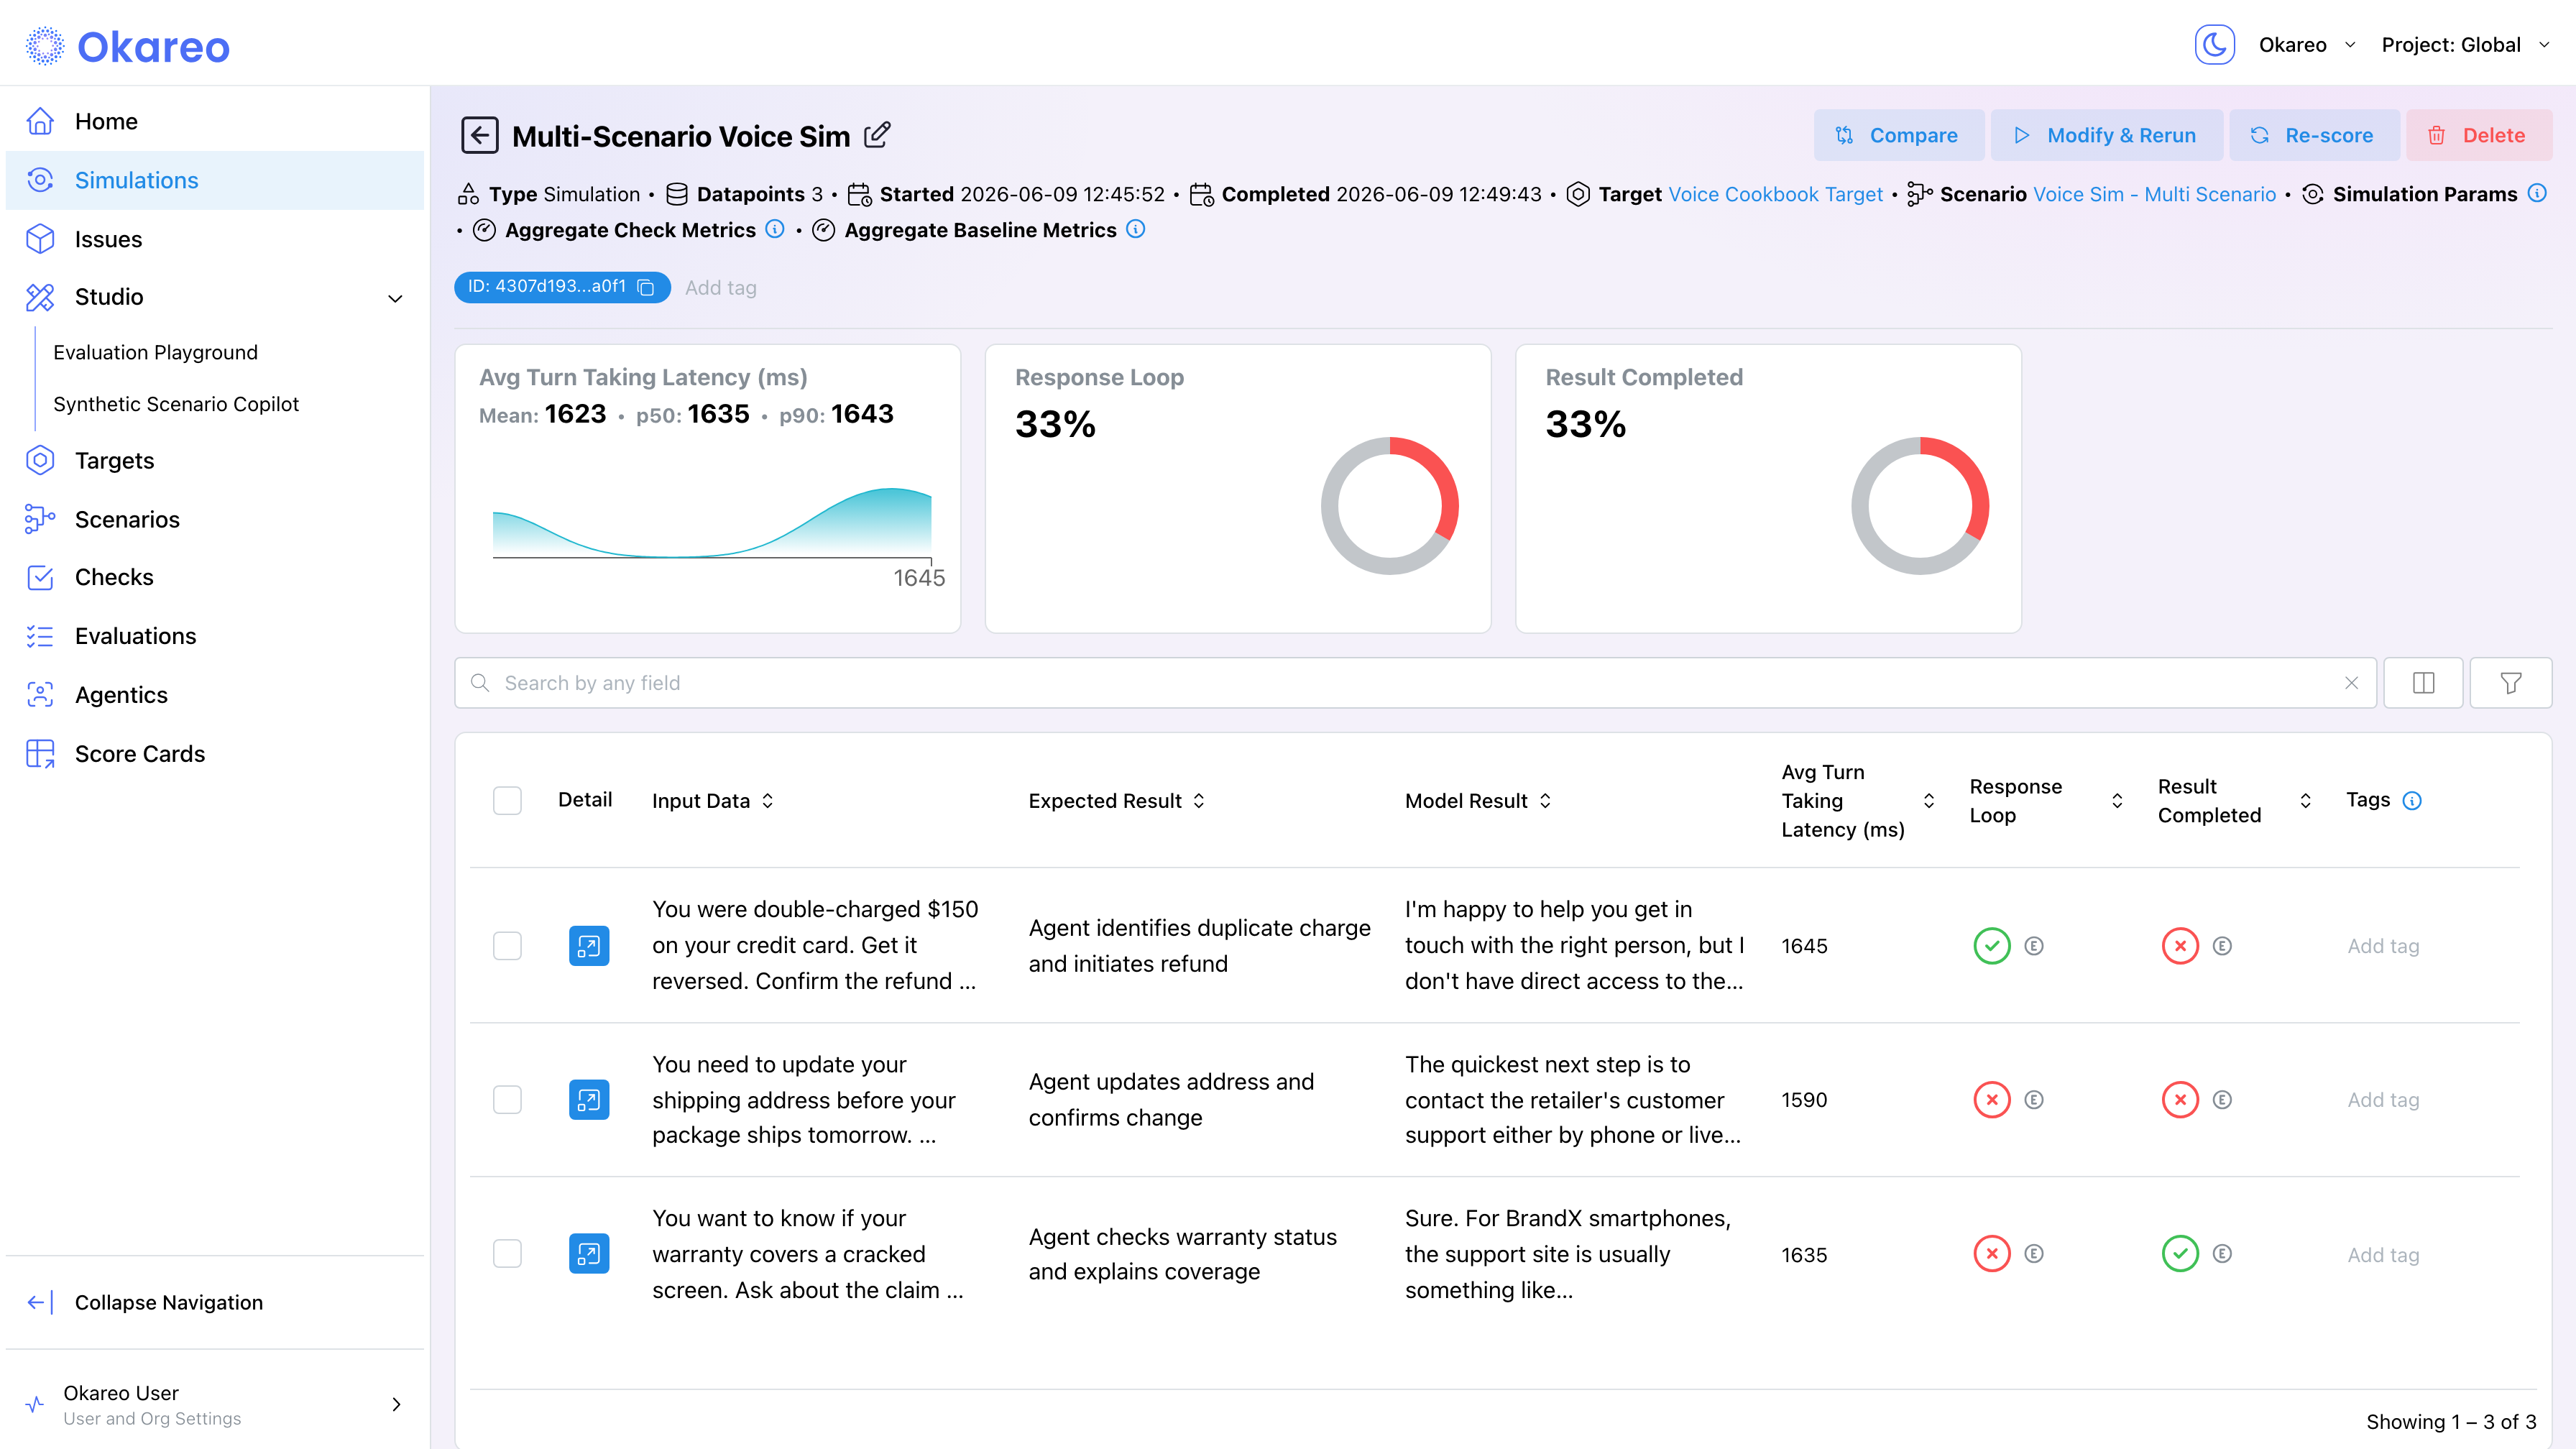The height and width of the screenshot is (1449, 2576).
Task: Click Modify & Rerun button
Action: (2106, 135)
